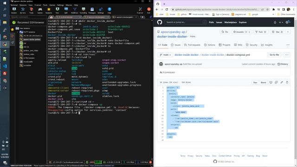
Task: Expand the Unwatch dropdown arrow
Action: click(x=249, y=32)
